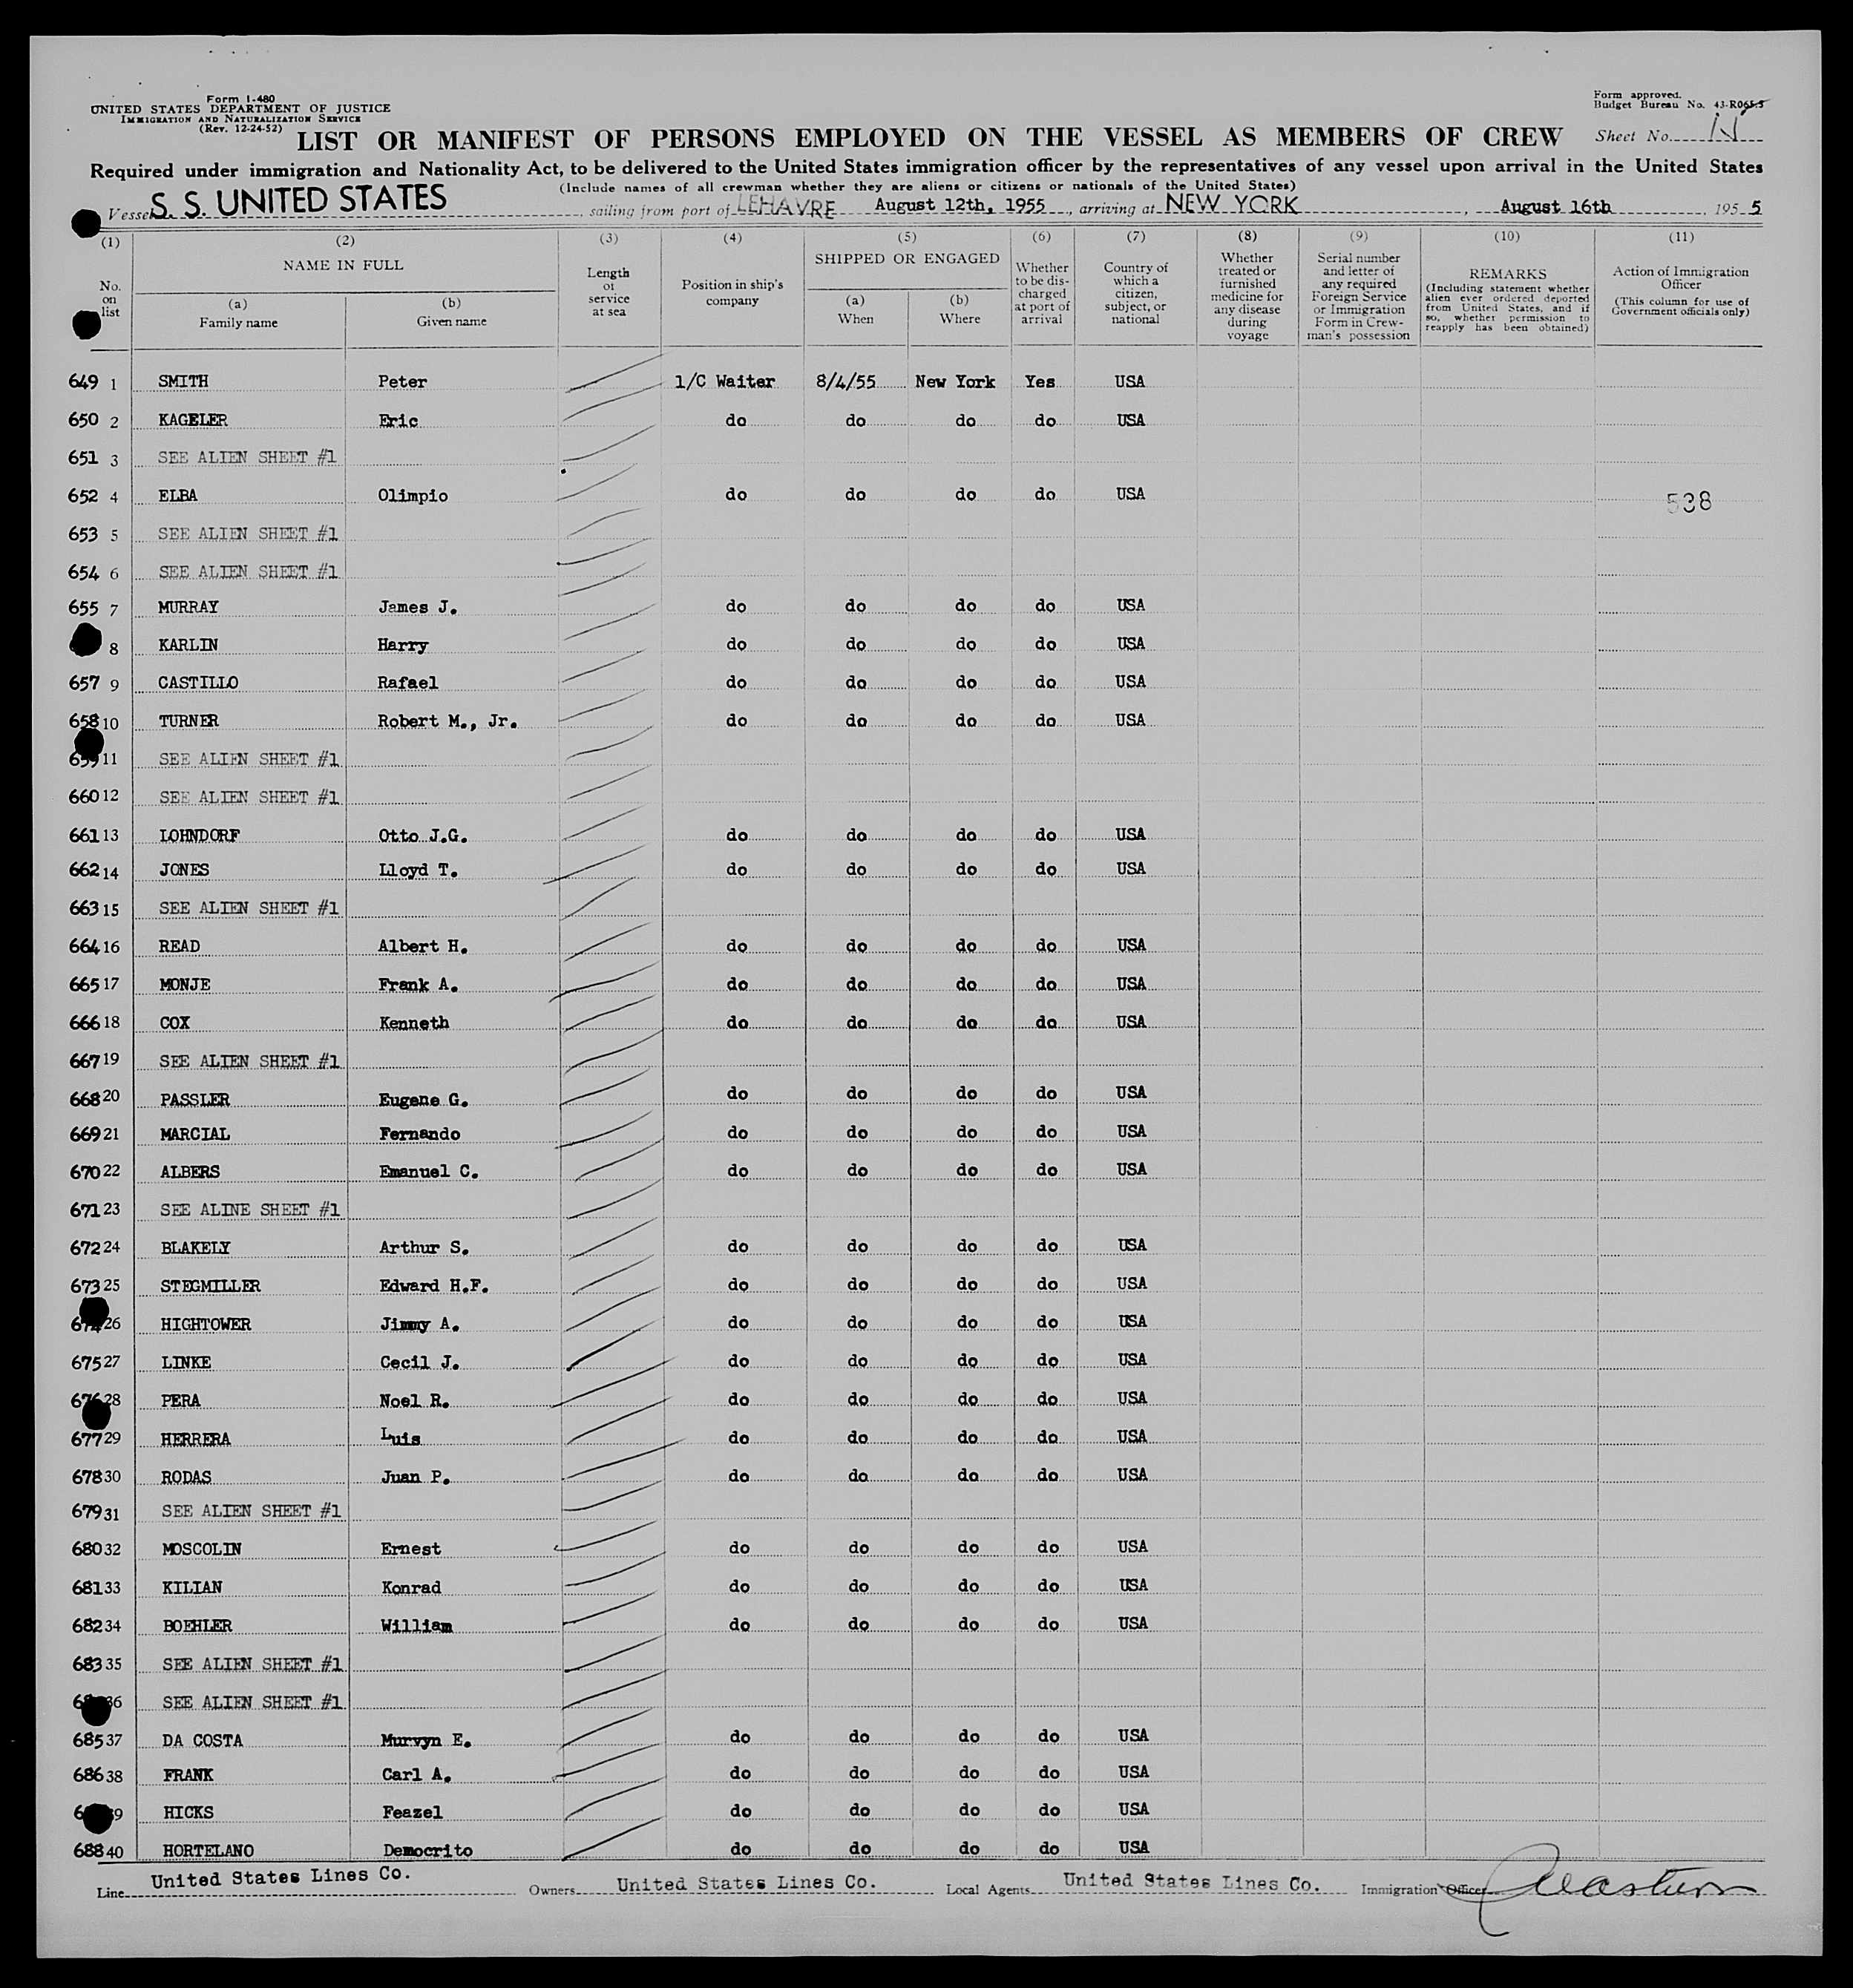Viewport: 1853px width, 1988px height.
Task: Click the family name PASSLER
Action: click(x=195, y=1100)
